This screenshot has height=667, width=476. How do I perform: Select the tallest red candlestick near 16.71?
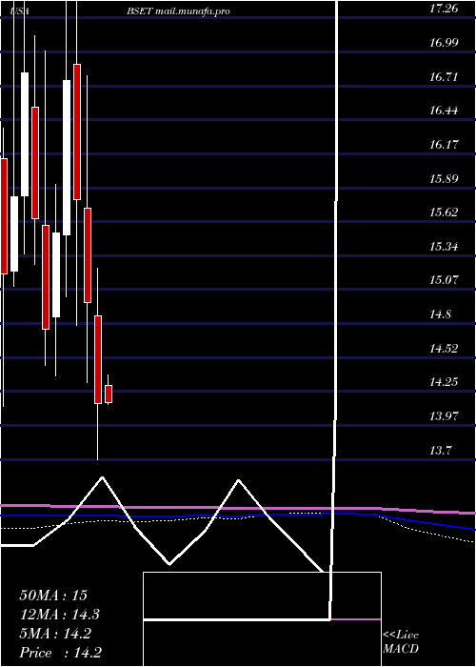[77, 131]
